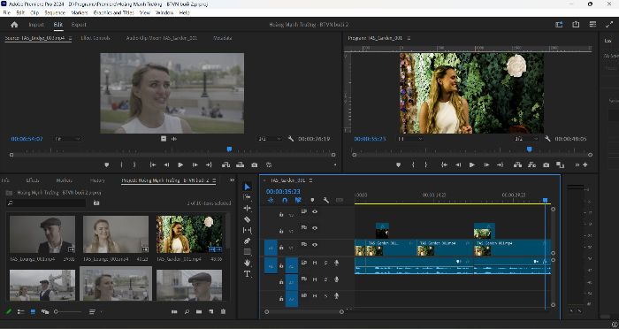619x329 pixels.
Task: Open Program monitor button editor plus
Action: 585,164
